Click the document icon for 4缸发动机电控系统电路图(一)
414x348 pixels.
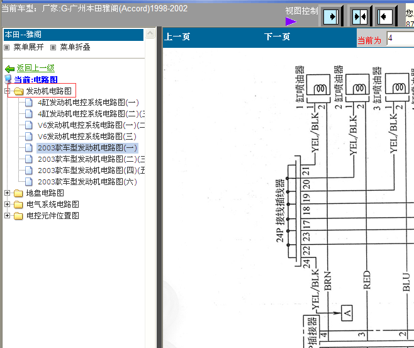point(29,102)
